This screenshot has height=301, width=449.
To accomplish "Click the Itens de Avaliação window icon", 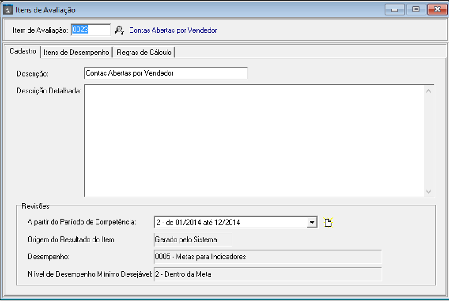I will (x=8, y=10).
